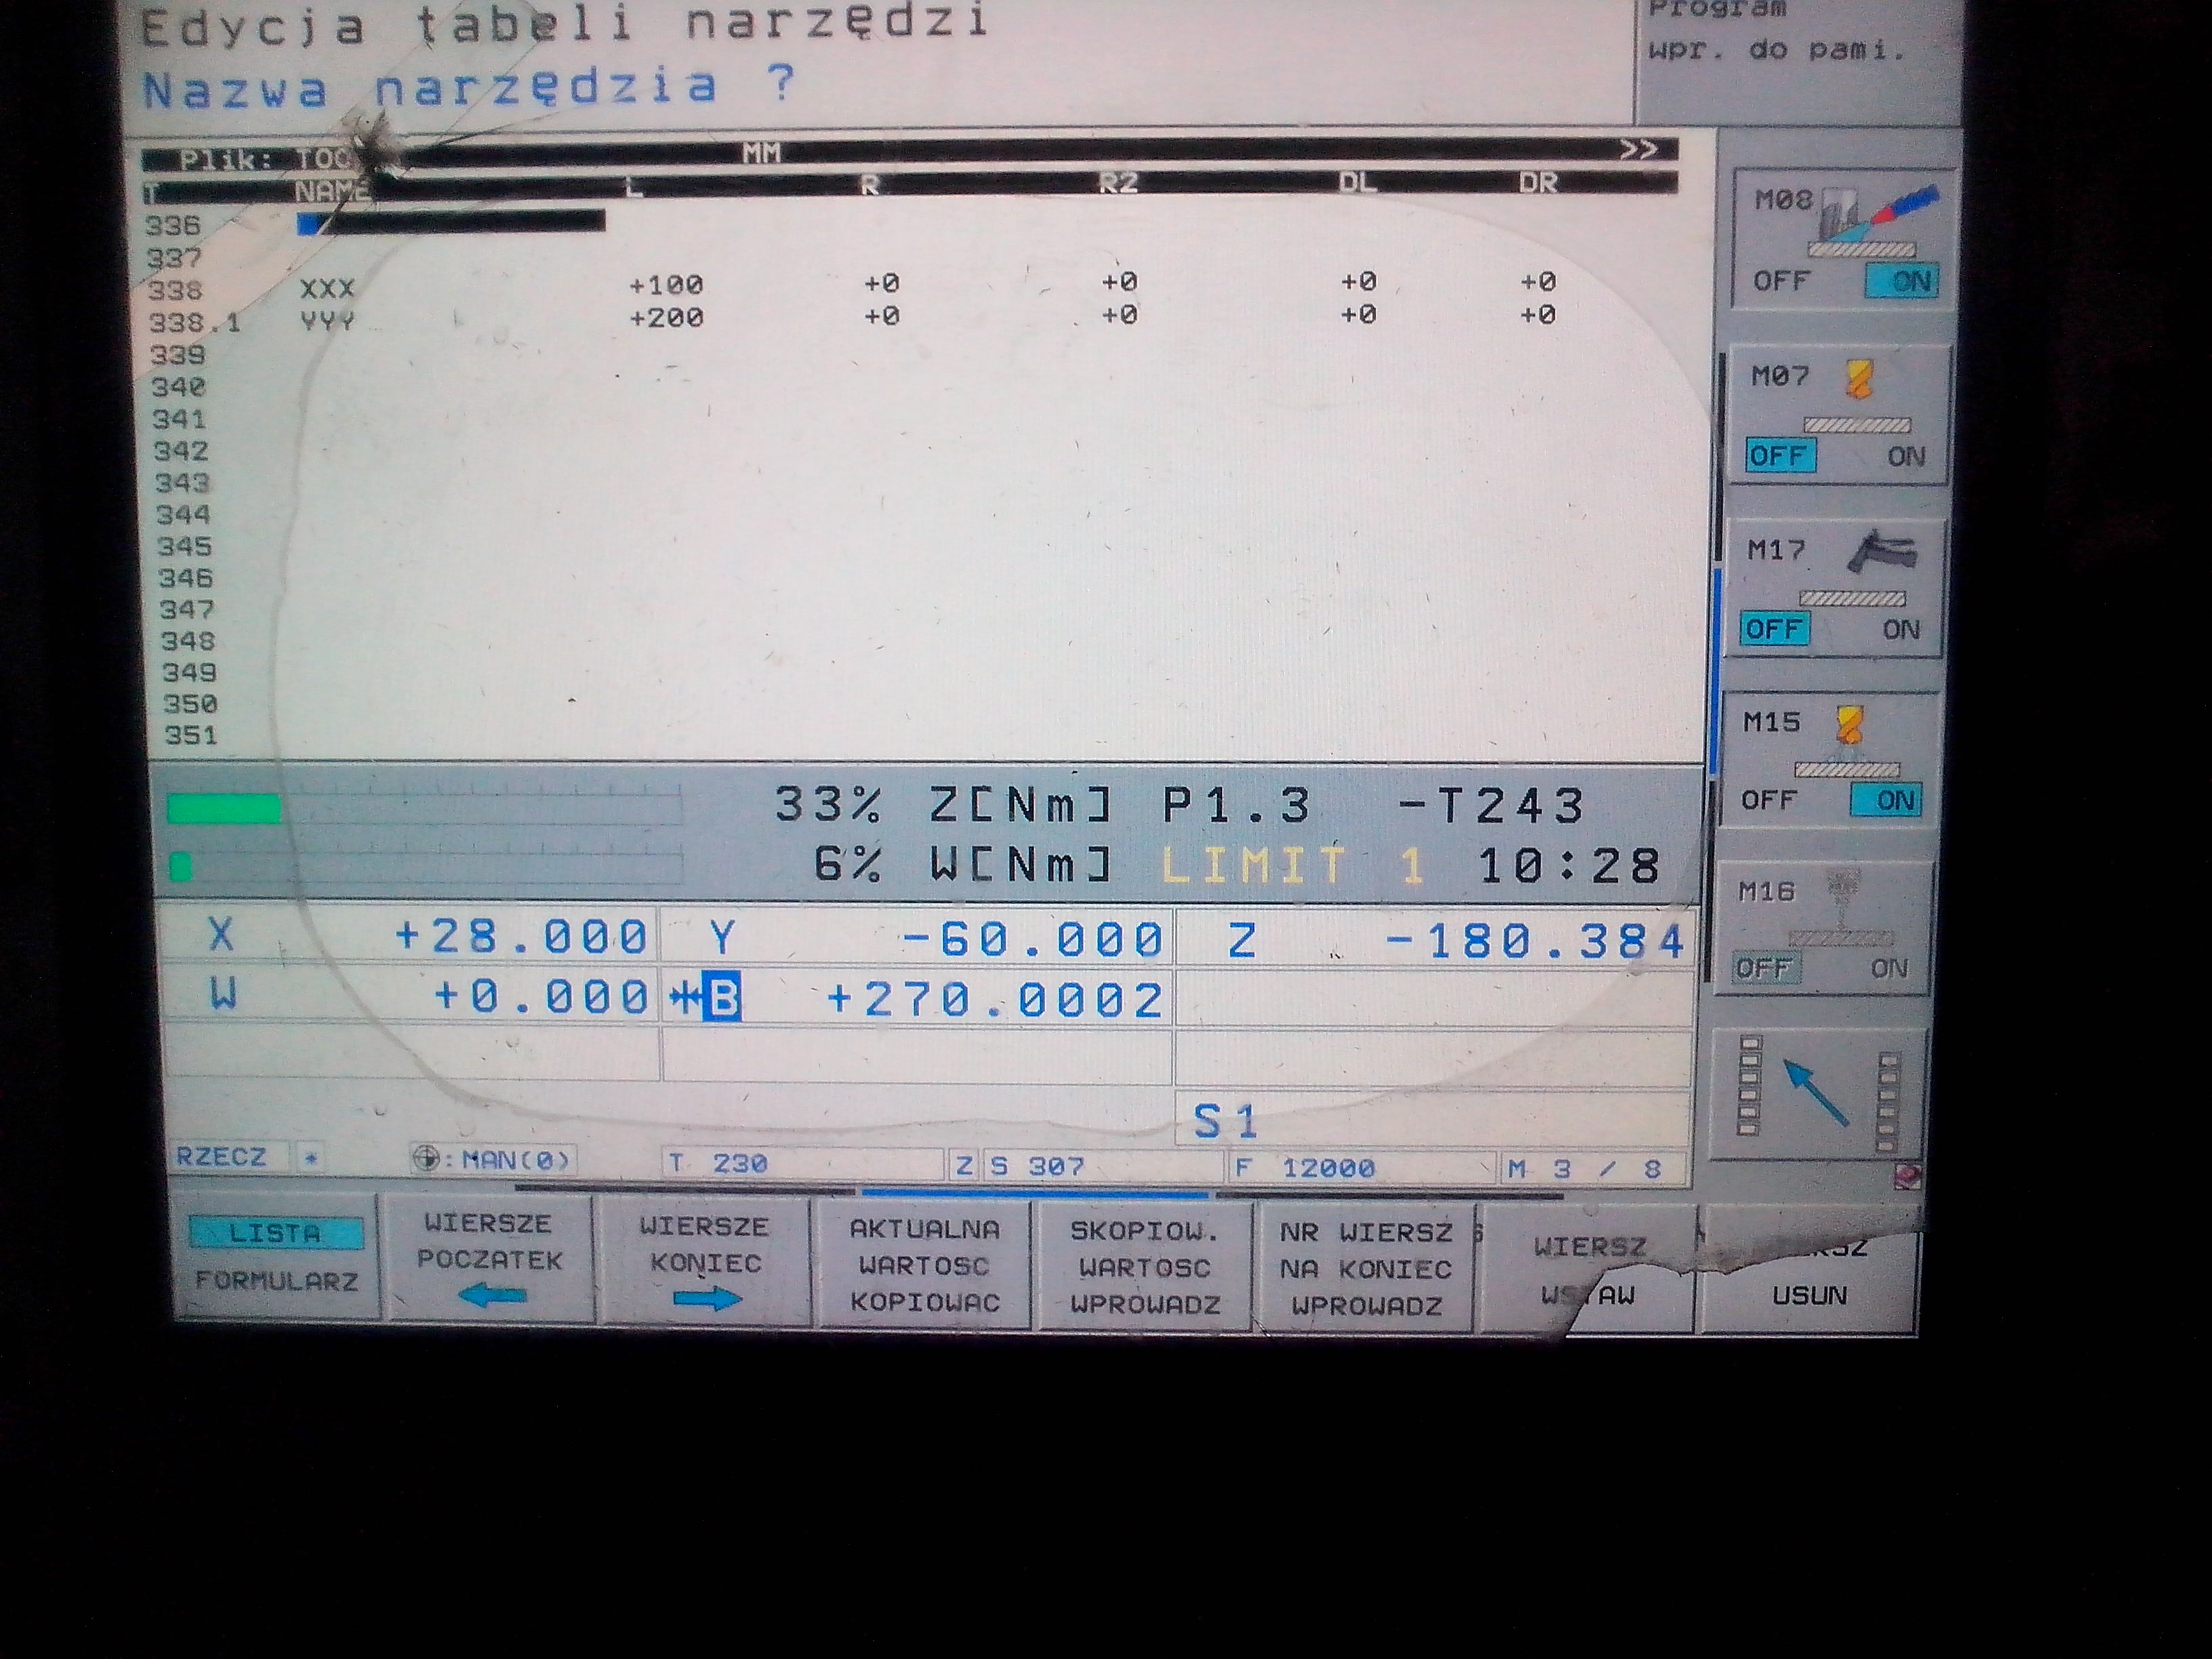The width and height of the screenshot is (2212, 1659).
Task: Click the Y position value -60.000
Action: [x=1032, y=939]
